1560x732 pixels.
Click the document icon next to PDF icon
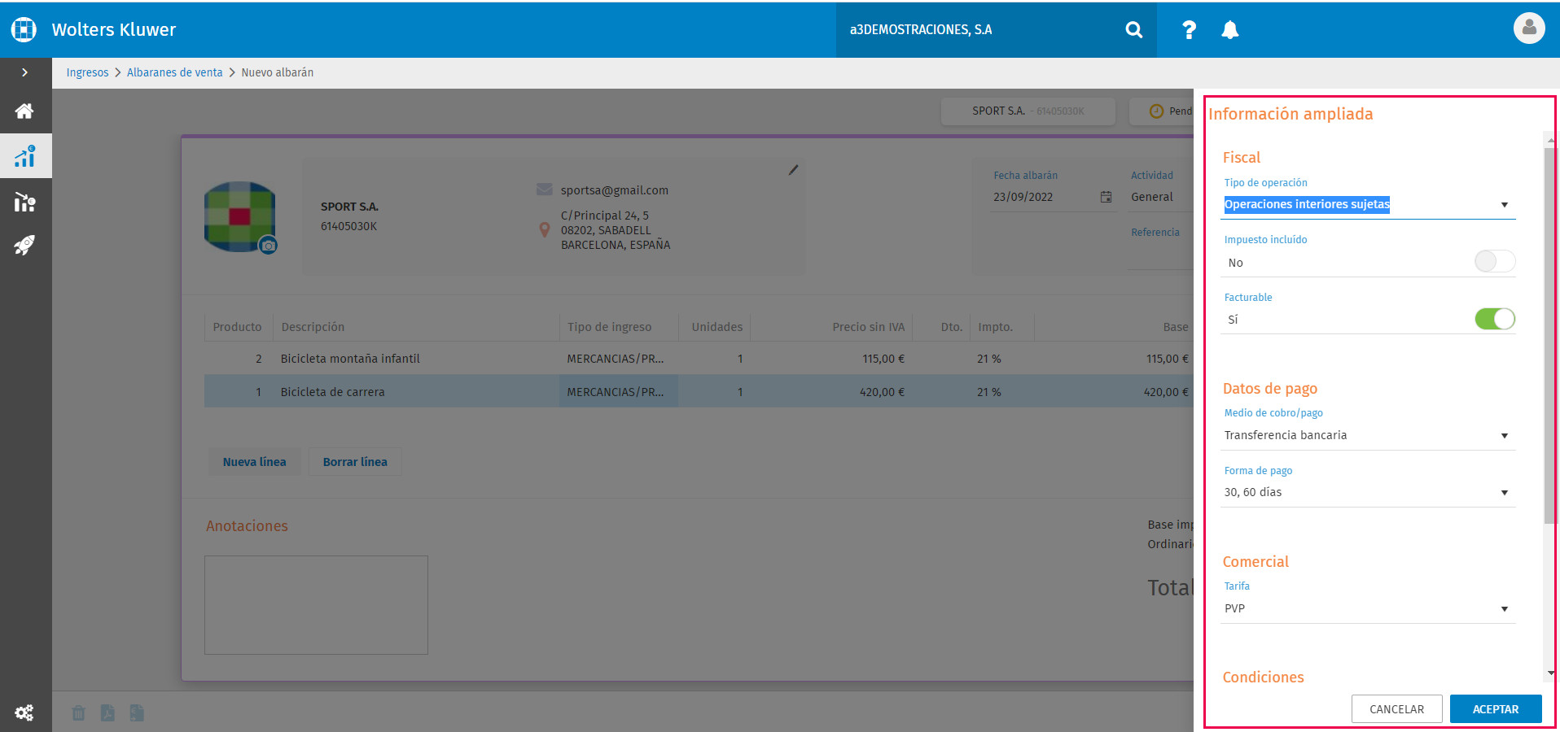click(x=137, y=713)
